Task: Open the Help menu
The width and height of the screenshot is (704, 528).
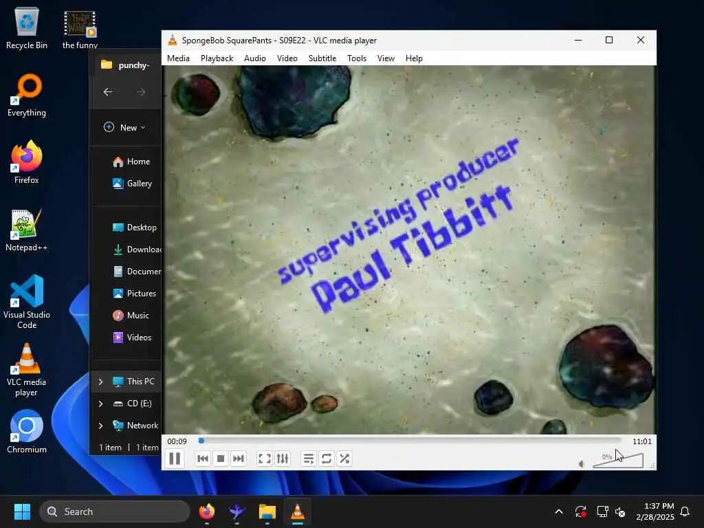Action: tap(413, 58)
